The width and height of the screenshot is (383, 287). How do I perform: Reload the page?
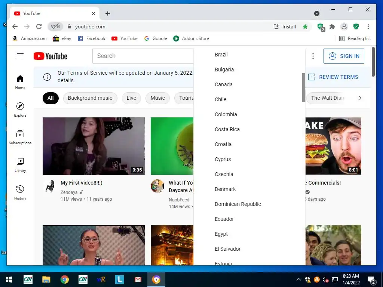[39, 27]
